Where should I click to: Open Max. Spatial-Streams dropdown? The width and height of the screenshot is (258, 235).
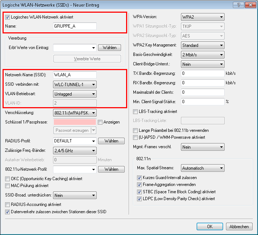(x=202, y=168)
